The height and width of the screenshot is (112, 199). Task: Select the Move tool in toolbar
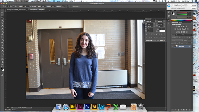tap(2, 12)
